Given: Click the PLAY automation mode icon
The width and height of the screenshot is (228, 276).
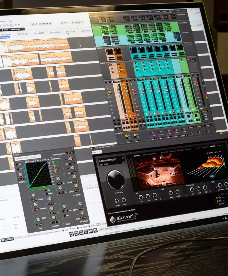Looking at the screenshot, I should click(x=76, y=233).
